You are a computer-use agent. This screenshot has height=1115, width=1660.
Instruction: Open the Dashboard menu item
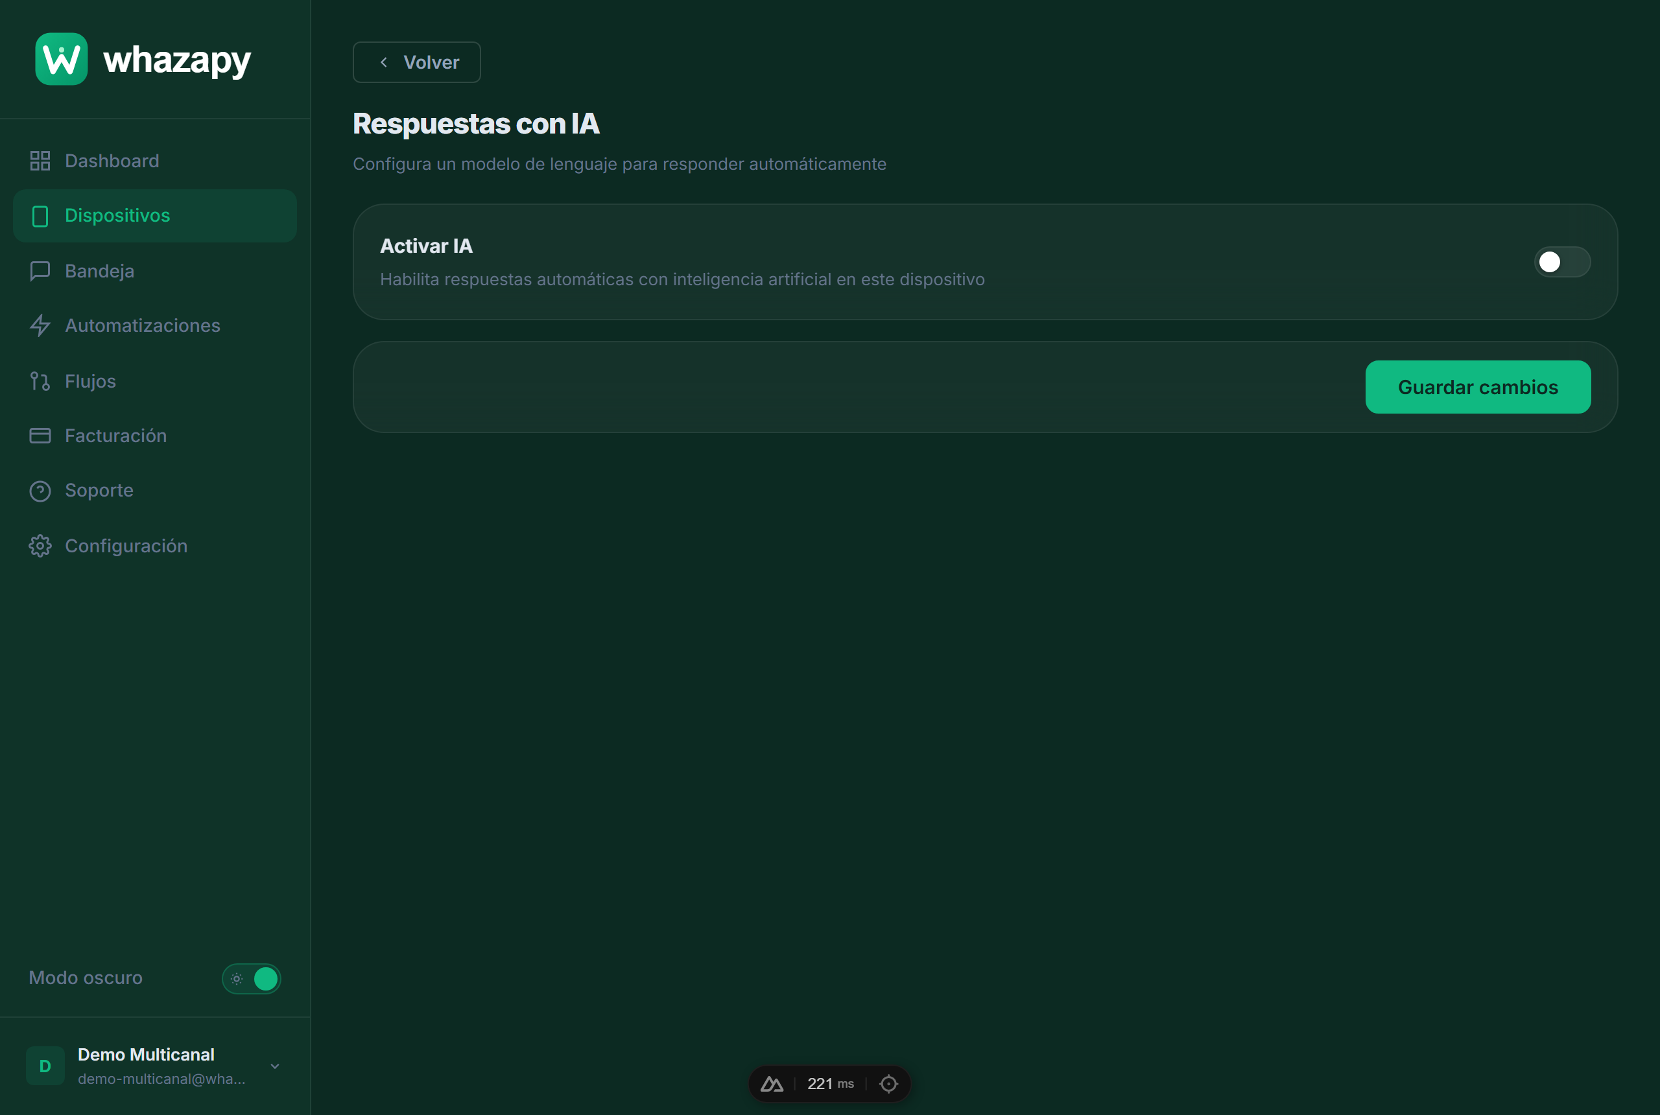point(155,161)
